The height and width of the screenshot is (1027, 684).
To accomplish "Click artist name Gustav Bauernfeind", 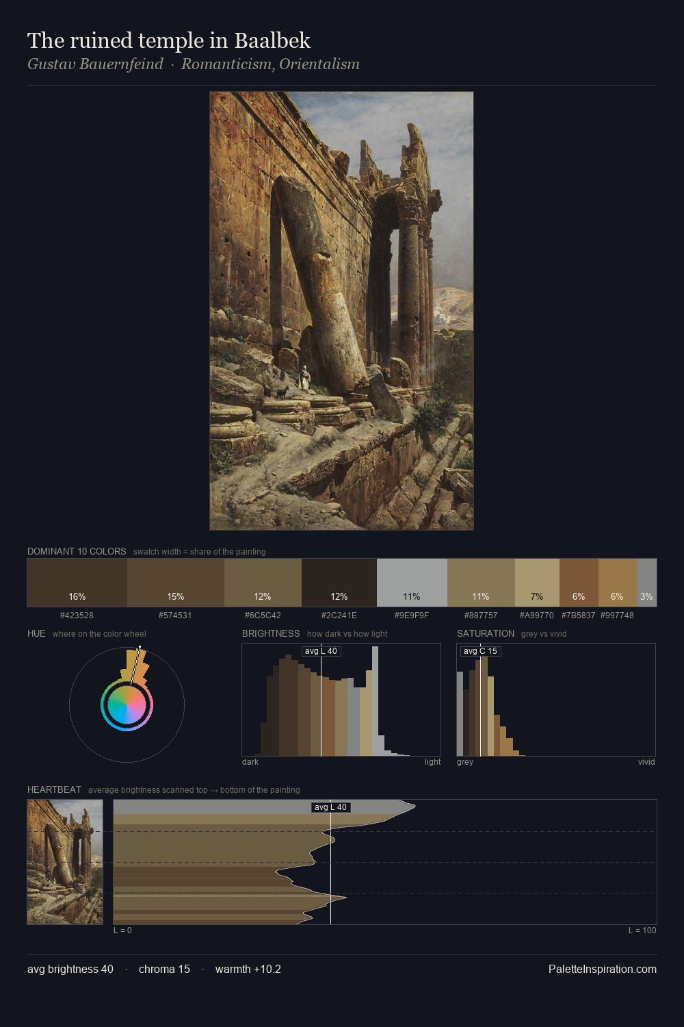I will coord(95,64).
